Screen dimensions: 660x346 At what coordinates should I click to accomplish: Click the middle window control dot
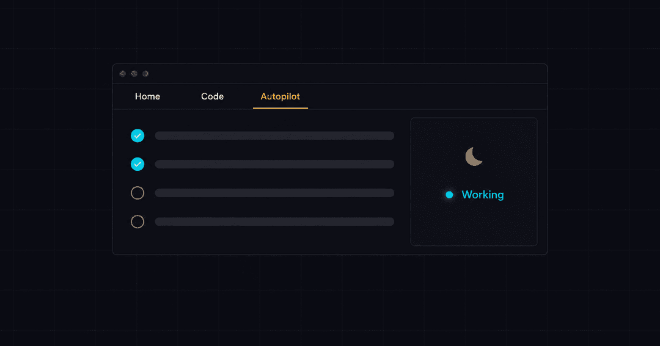pos(134,74)
